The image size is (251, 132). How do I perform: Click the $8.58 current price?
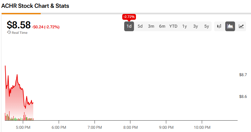tap(19, 25)
